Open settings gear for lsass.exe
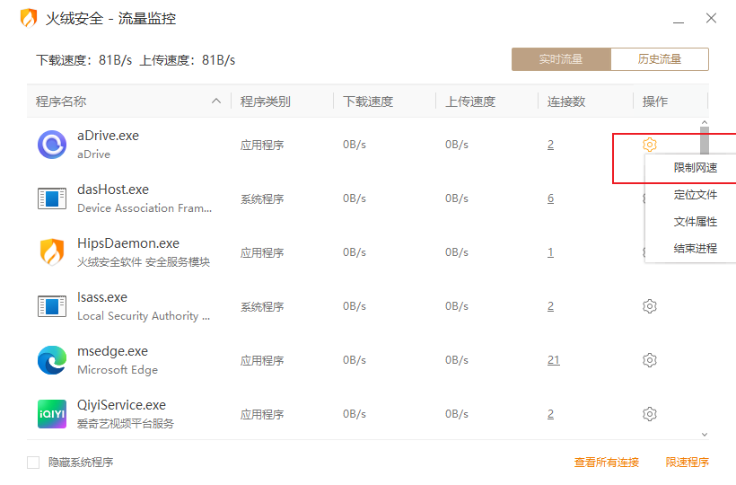Viewport: 736px width, 485px height. click(x=650, y=306)
